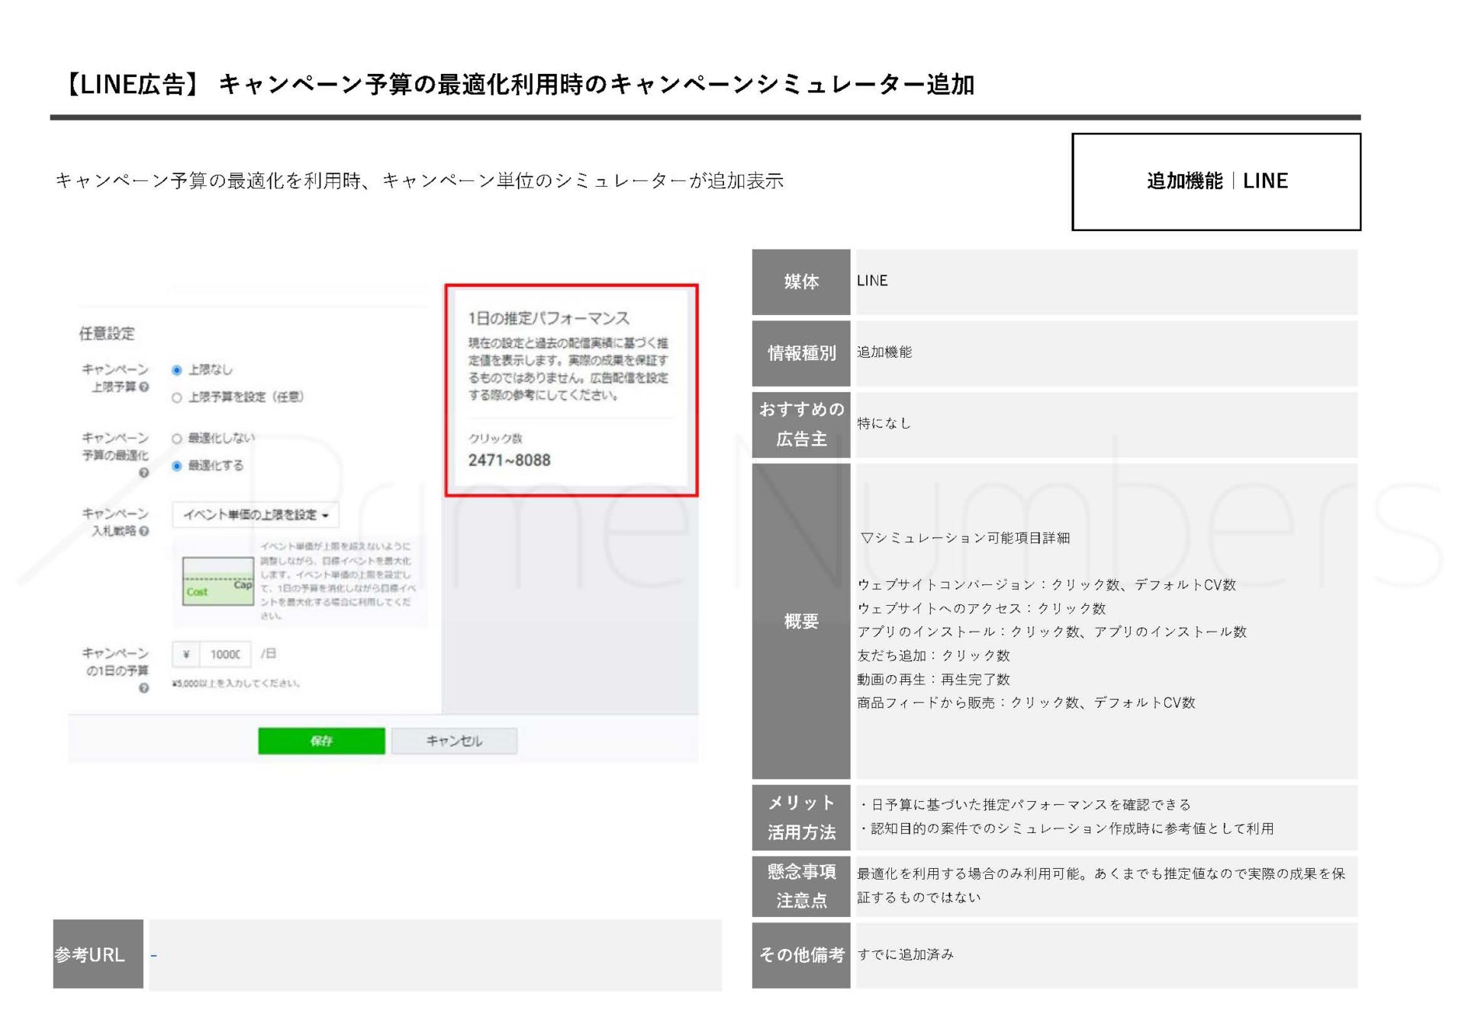The width and height of the screenshot is (1465, 1036).
Task: Click the キャンセル button
Action: click(x=454, y=741)
